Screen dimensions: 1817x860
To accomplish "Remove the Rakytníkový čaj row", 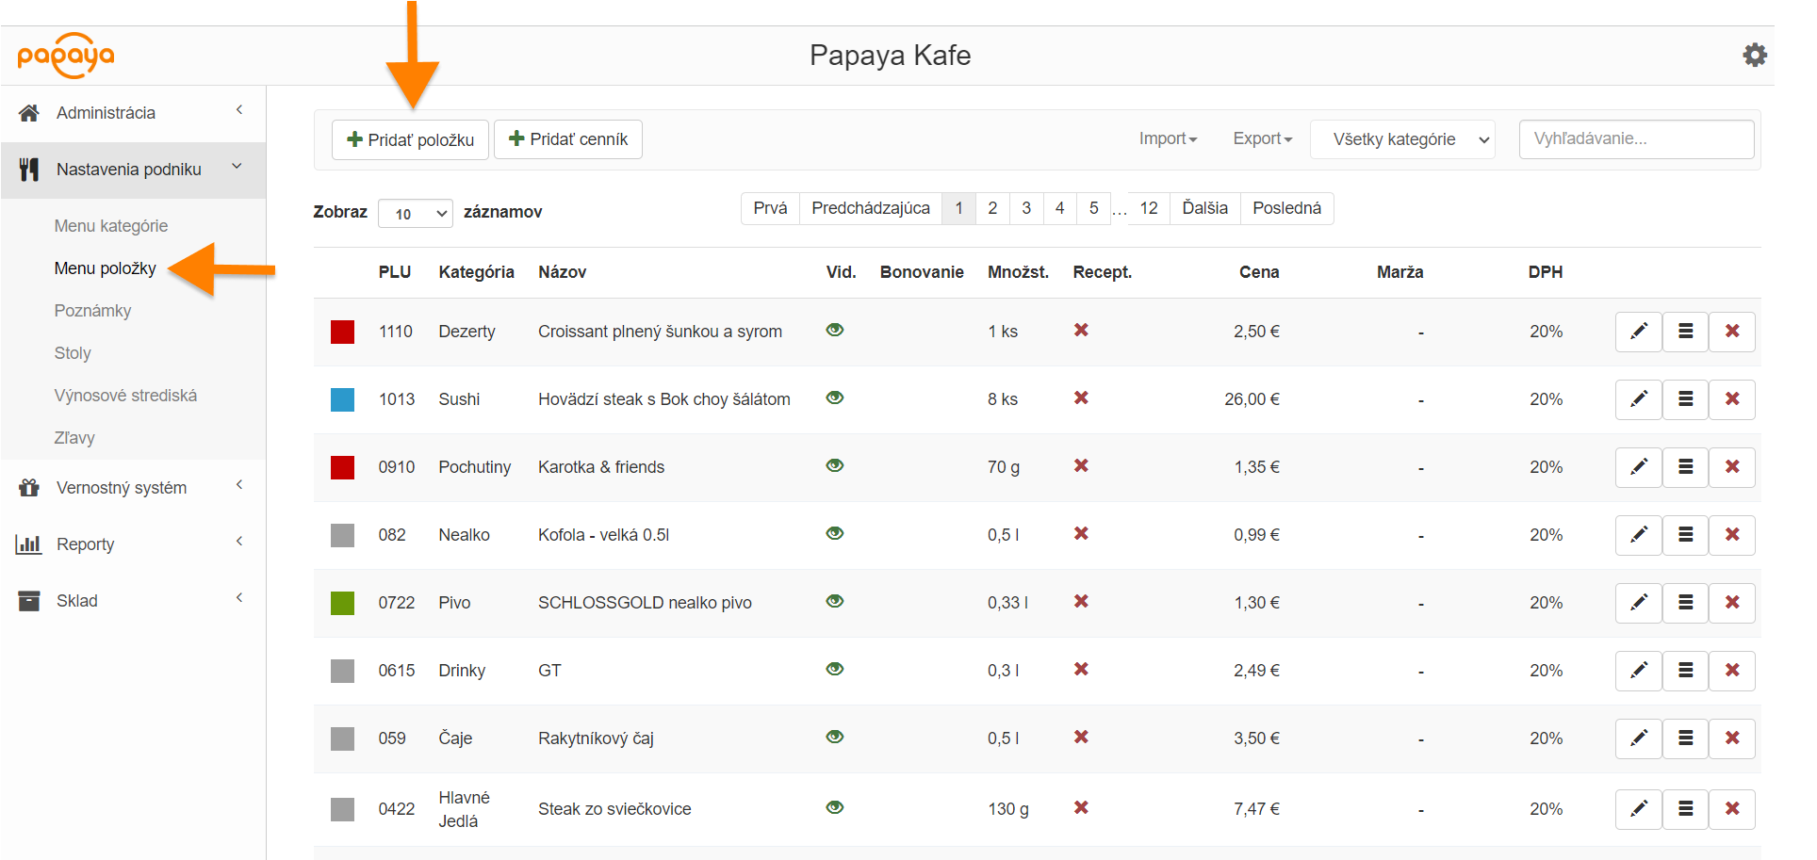I will [x=1731, y=738].
